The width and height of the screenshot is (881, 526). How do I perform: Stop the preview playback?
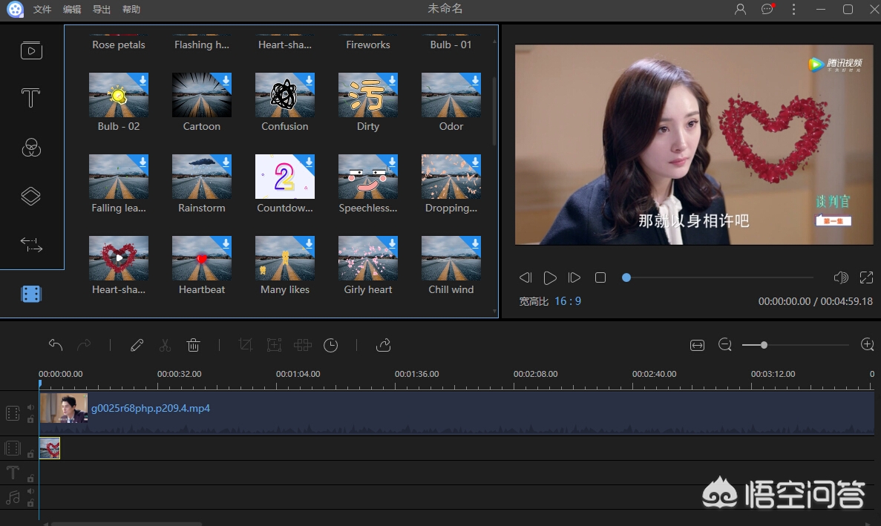coord(600,277)
